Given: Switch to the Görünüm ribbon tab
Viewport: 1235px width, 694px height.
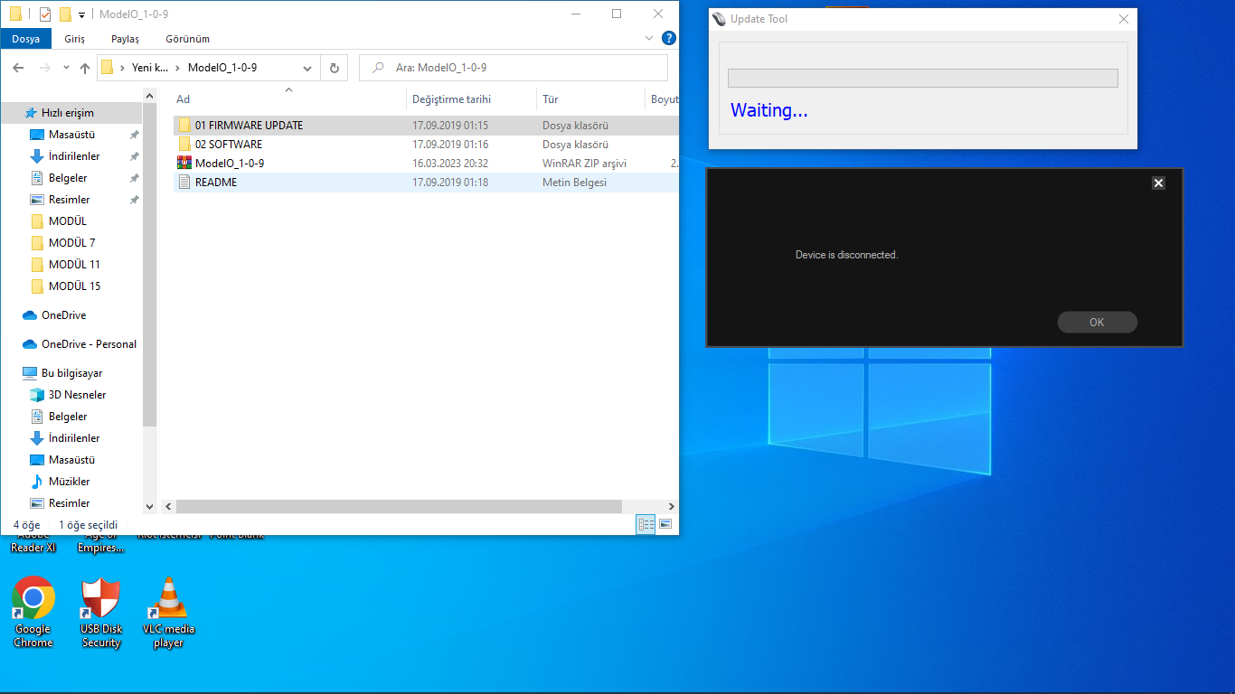Looking at the screenshot, I should [187, 39].
